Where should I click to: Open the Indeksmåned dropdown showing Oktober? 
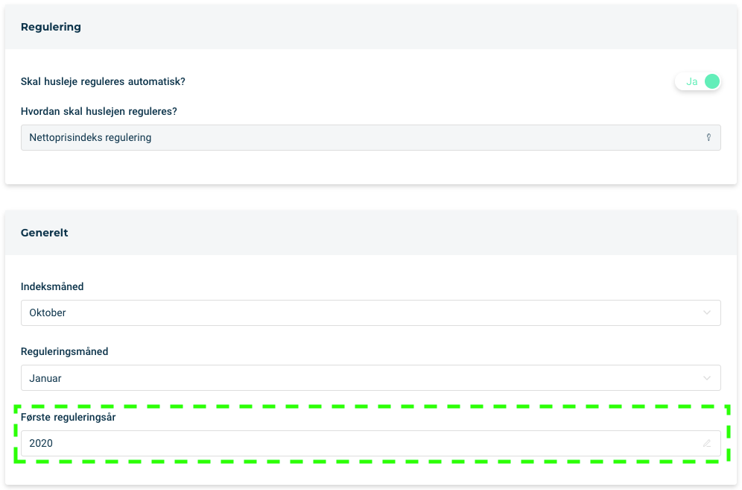pos(370,312)
